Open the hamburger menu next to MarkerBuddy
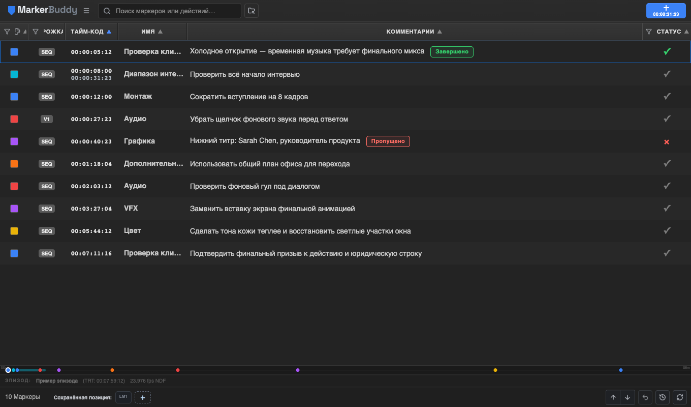The width and height of the screenshot is (691, 407). click(86, 11)
